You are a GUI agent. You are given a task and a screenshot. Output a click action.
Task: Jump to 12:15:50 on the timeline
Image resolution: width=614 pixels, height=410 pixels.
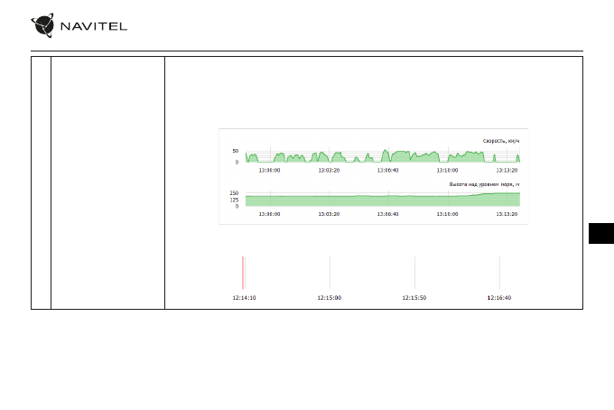[x=414, y=297]
